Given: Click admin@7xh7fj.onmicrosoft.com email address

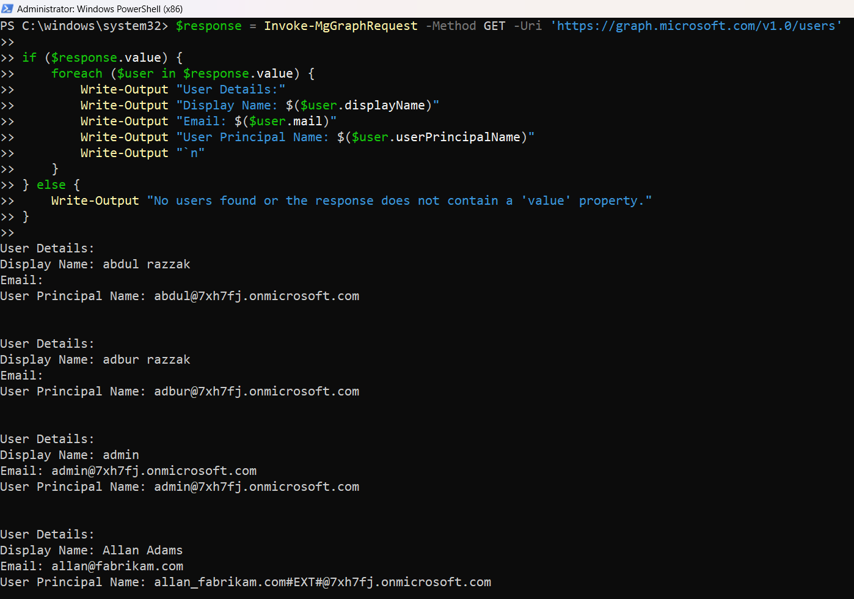Looking at the screenshot, I should tap(153, 470).
